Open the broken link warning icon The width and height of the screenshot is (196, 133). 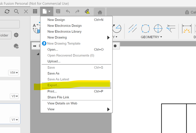(87, 11)
